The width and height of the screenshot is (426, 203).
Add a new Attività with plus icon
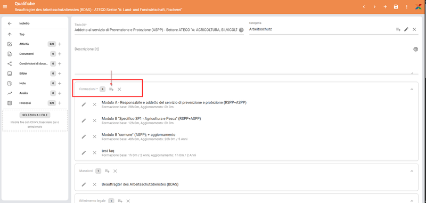(x=60, y=44)
